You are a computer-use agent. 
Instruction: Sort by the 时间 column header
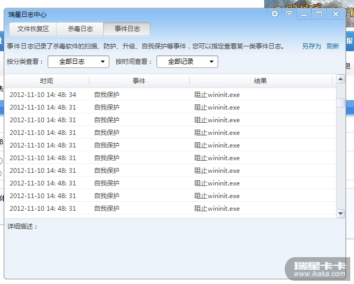46,81
